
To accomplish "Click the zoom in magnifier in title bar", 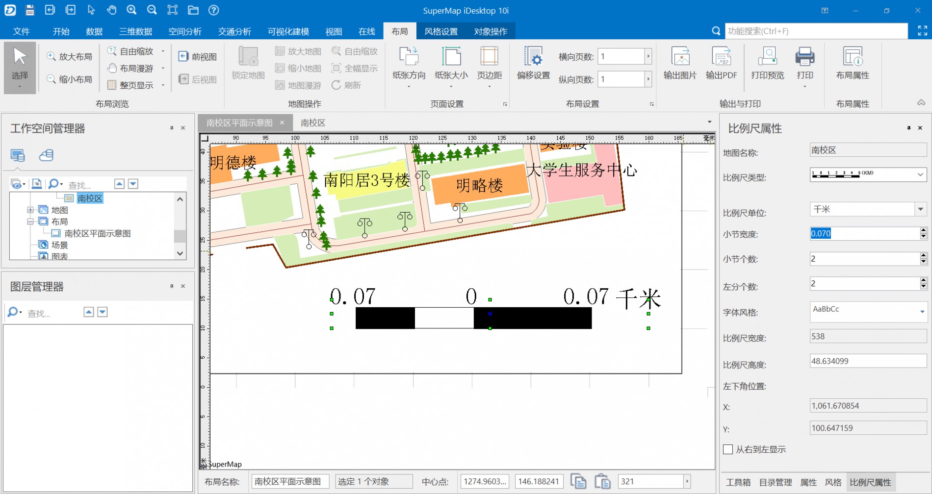I will click(131, 10).
